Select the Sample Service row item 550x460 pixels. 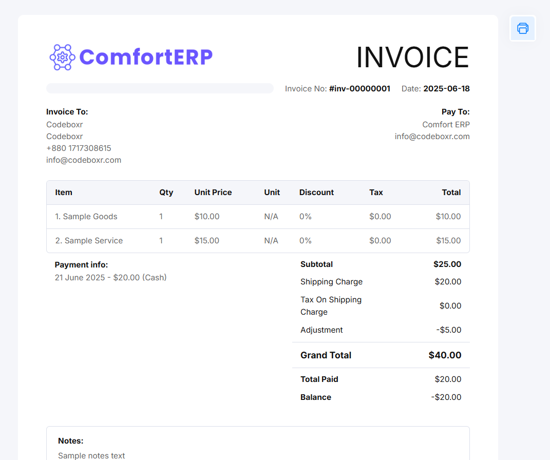[89, 241]
